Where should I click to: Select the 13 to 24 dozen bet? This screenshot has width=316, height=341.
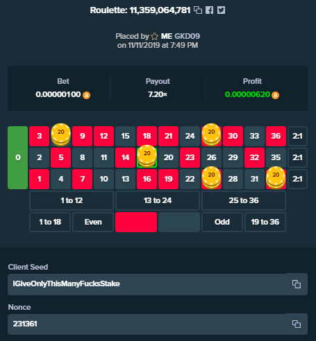click(158, 200)
